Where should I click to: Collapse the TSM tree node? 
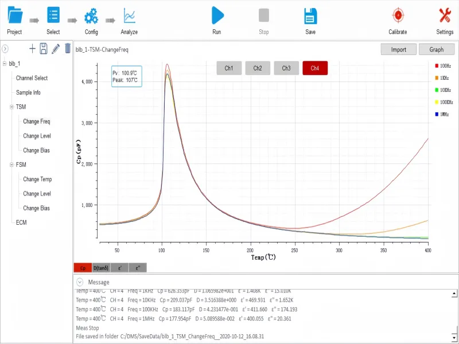click(x=11, y=107)
